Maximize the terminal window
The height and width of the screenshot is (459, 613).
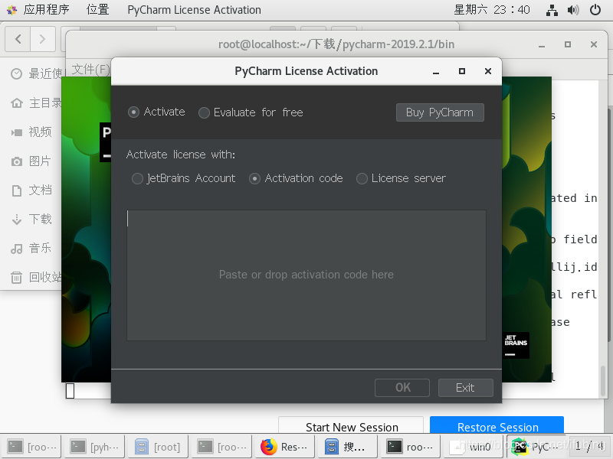click(568, 44)
